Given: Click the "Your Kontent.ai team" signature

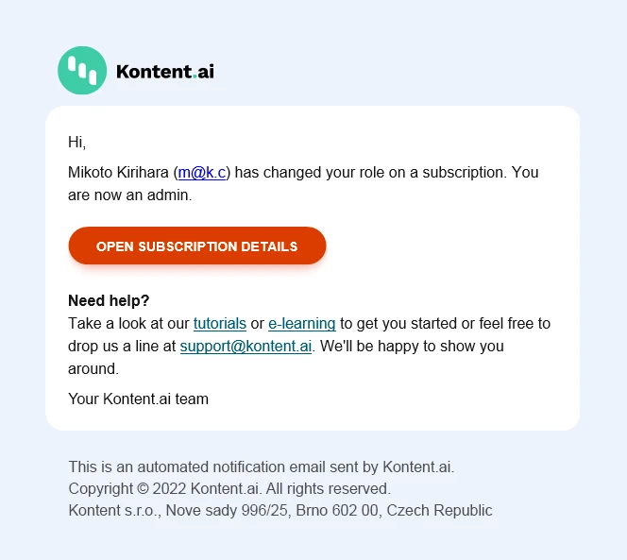Looking at the screenshot, I should [x=138, y=399].
